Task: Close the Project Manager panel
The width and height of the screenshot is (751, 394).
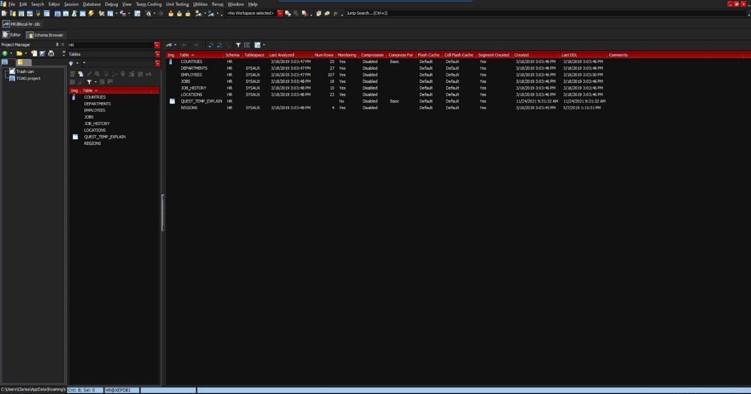Action: coord(62,45)
